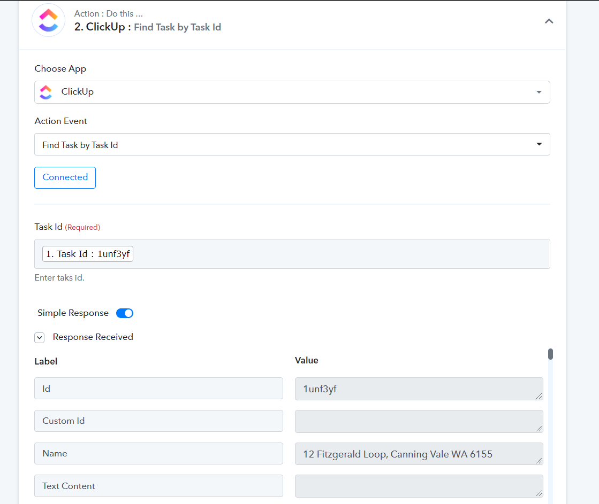
Task: Click the 'Action : Do this ...' header text
Action: pyautogui.click(x=109, y=14)
